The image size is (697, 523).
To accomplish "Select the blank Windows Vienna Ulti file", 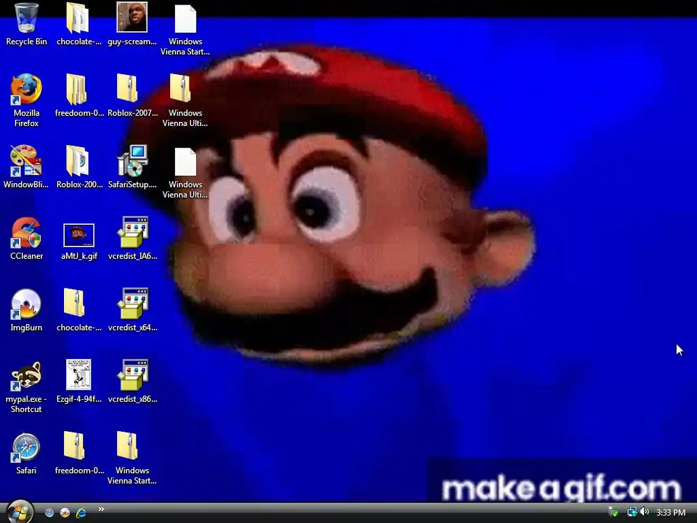I will [185, 162].
